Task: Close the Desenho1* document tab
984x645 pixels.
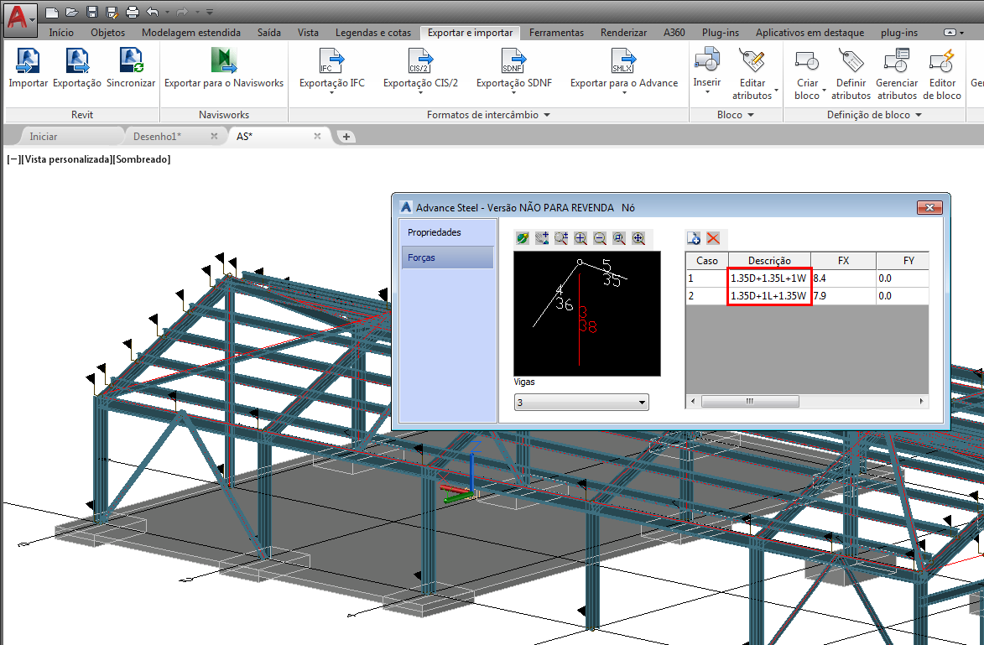Action: click(214, 136)
